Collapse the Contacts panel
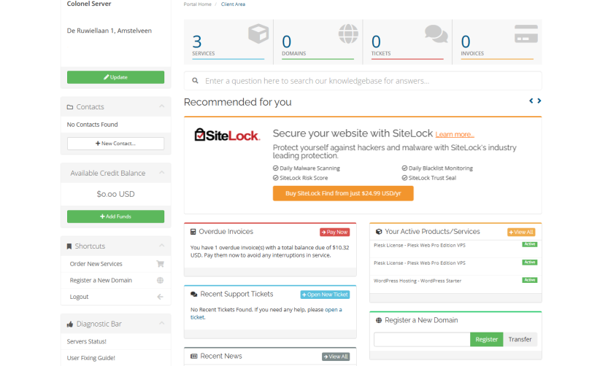 coord(161,106)
